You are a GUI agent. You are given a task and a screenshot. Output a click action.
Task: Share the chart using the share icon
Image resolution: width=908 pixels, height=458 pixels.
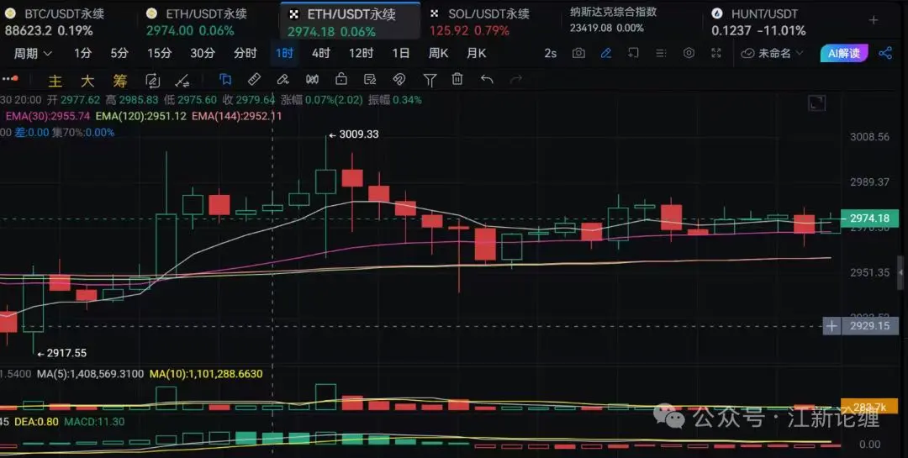885,53
